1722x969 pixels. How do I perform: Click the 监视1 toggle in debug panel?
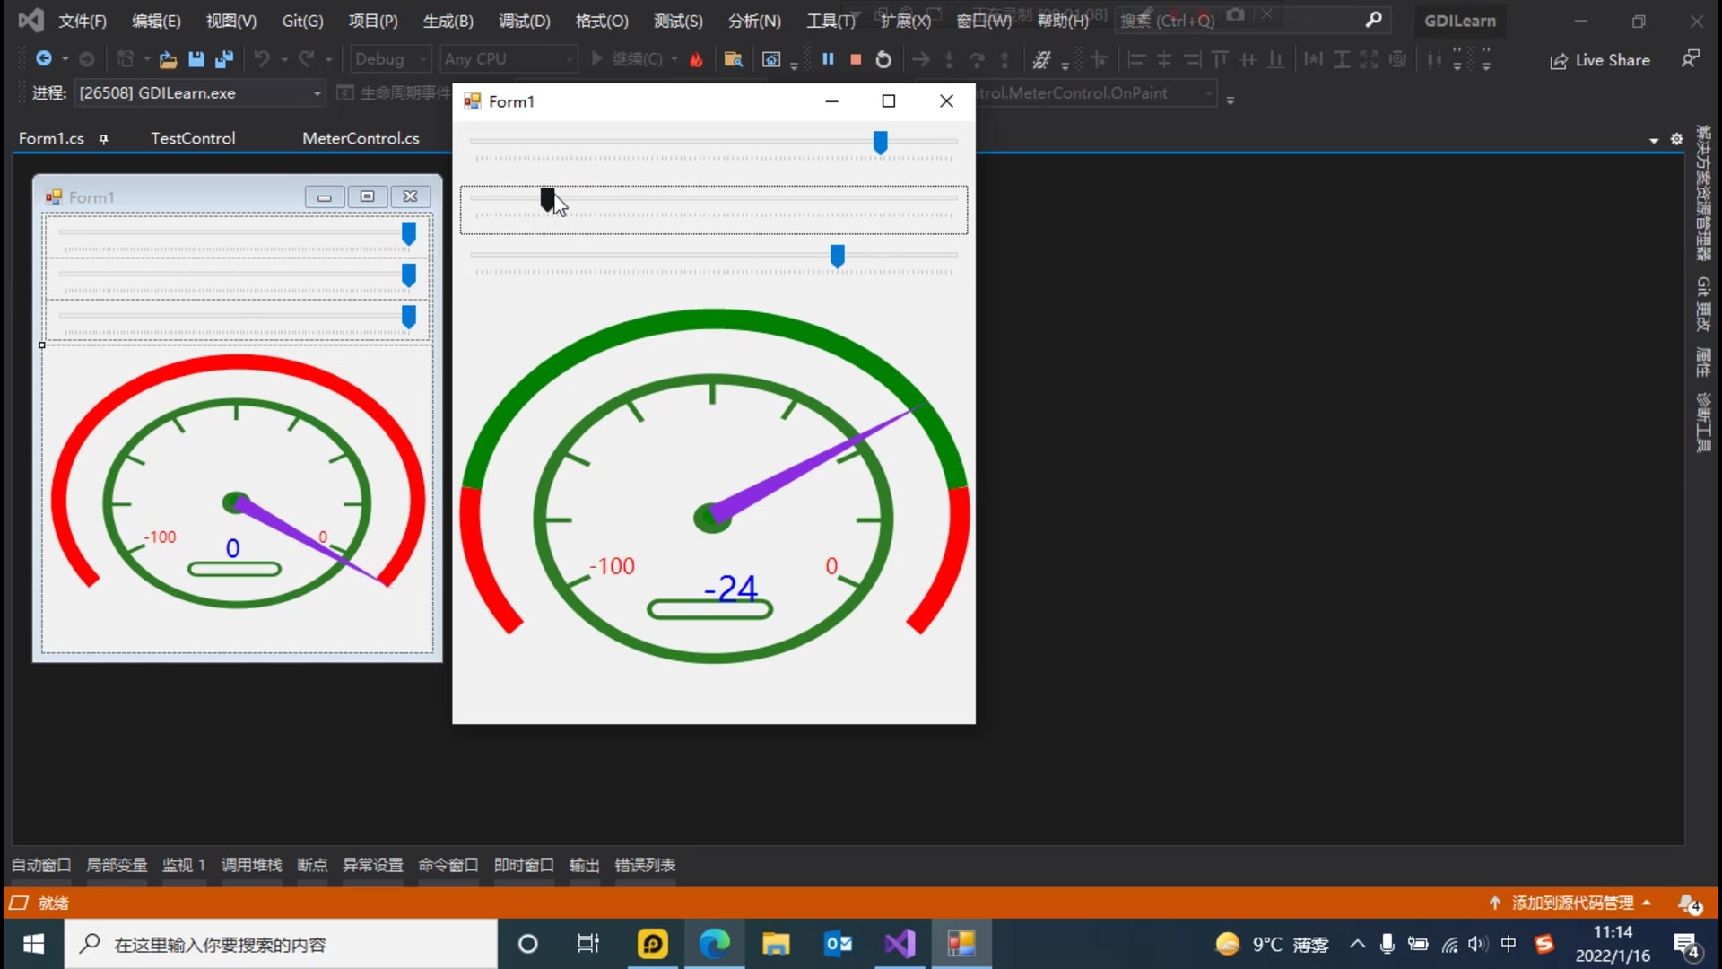pos(183,865)
